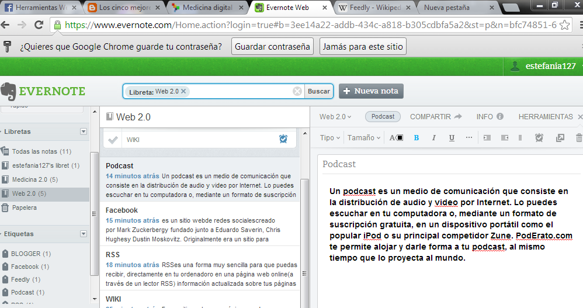
Task: Switch to Nueva pestaña tab
Action: point(458,8)
